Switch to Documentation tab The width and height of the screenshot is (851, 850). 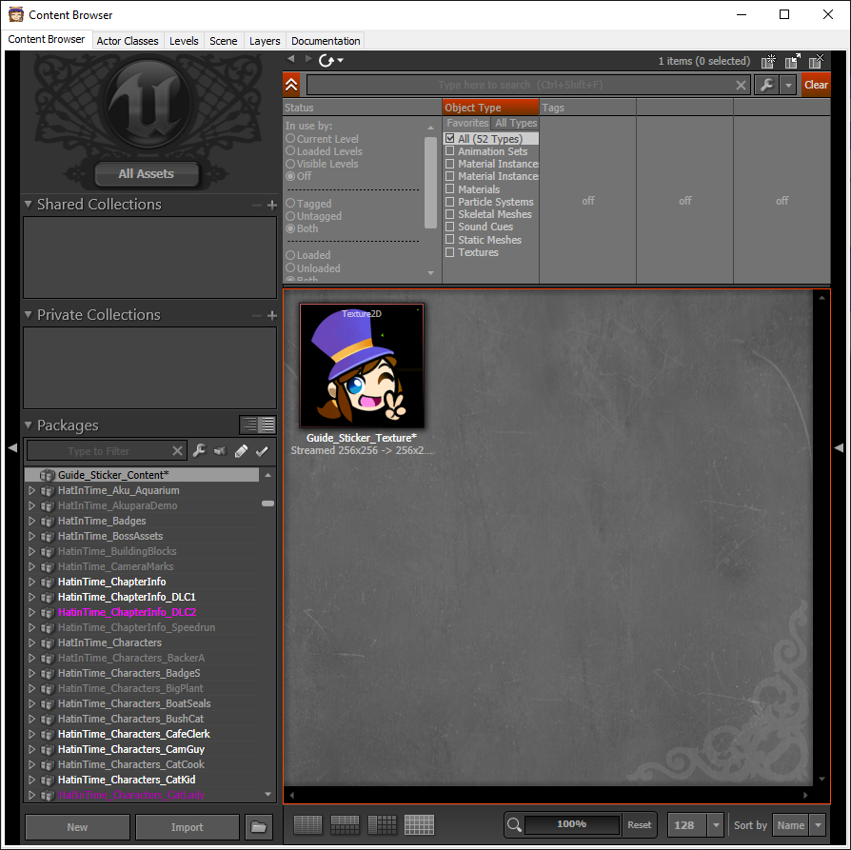[x=326, y=41]
